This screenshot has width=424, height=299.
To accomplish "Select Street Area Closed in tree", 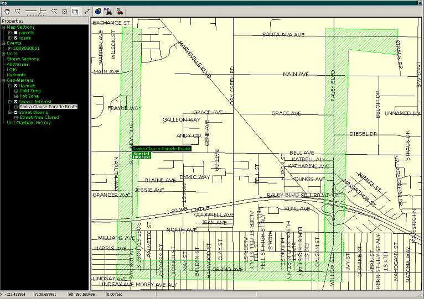I will (x=39, y=117).
